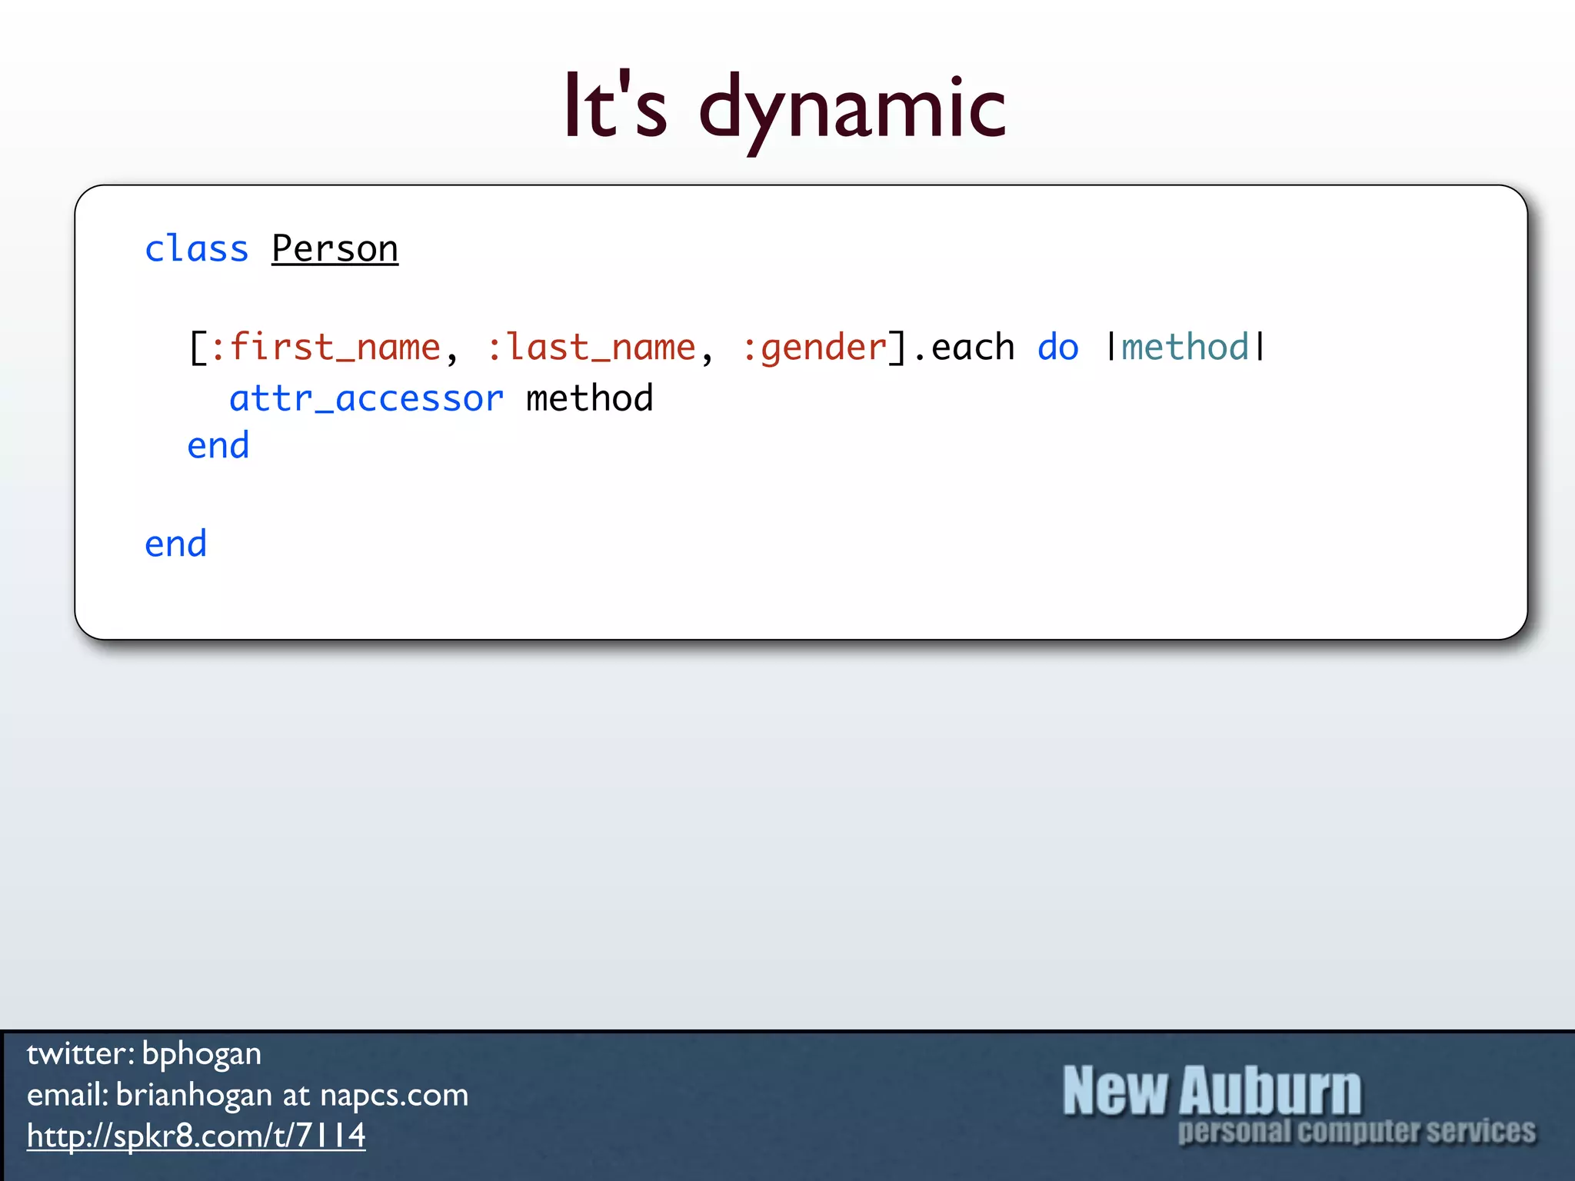Click the :gender symbol in array
The height and width of the screenshot is (1181, 1575).
tap(814, 348)
